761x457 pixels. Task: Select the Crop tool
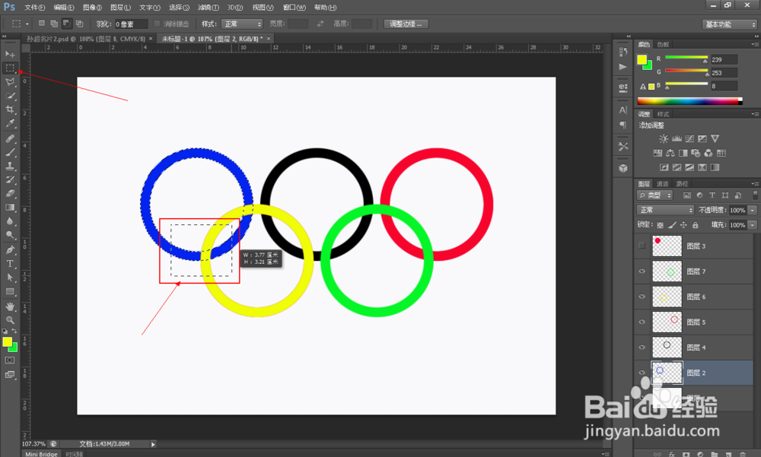10,109
